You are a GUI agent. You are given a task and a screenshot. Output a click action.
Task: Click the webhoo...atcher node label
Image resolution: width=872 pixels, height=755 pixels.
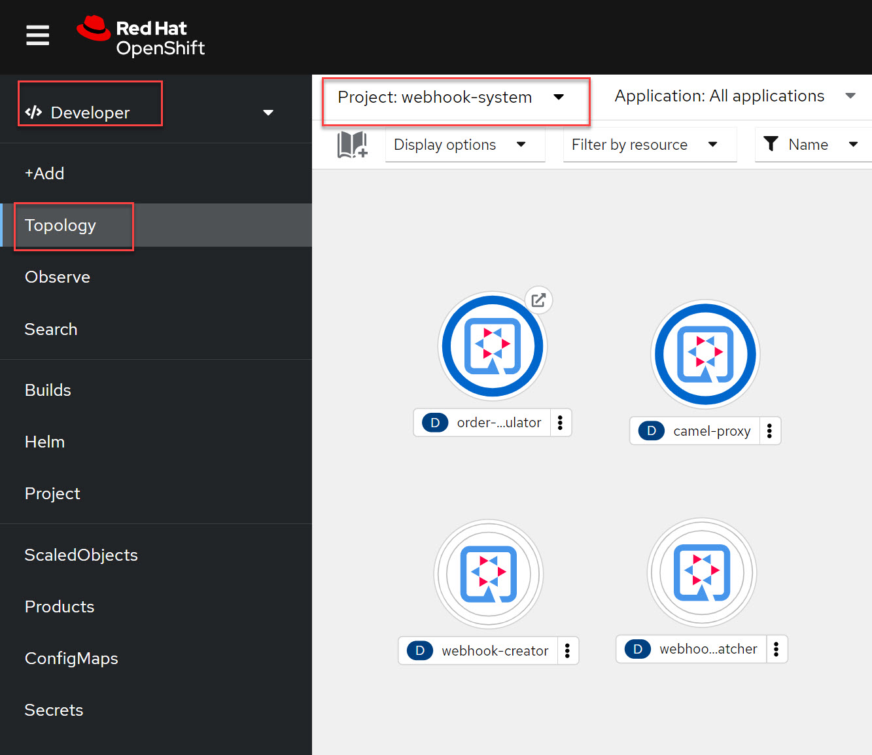[x=708, y=649]
